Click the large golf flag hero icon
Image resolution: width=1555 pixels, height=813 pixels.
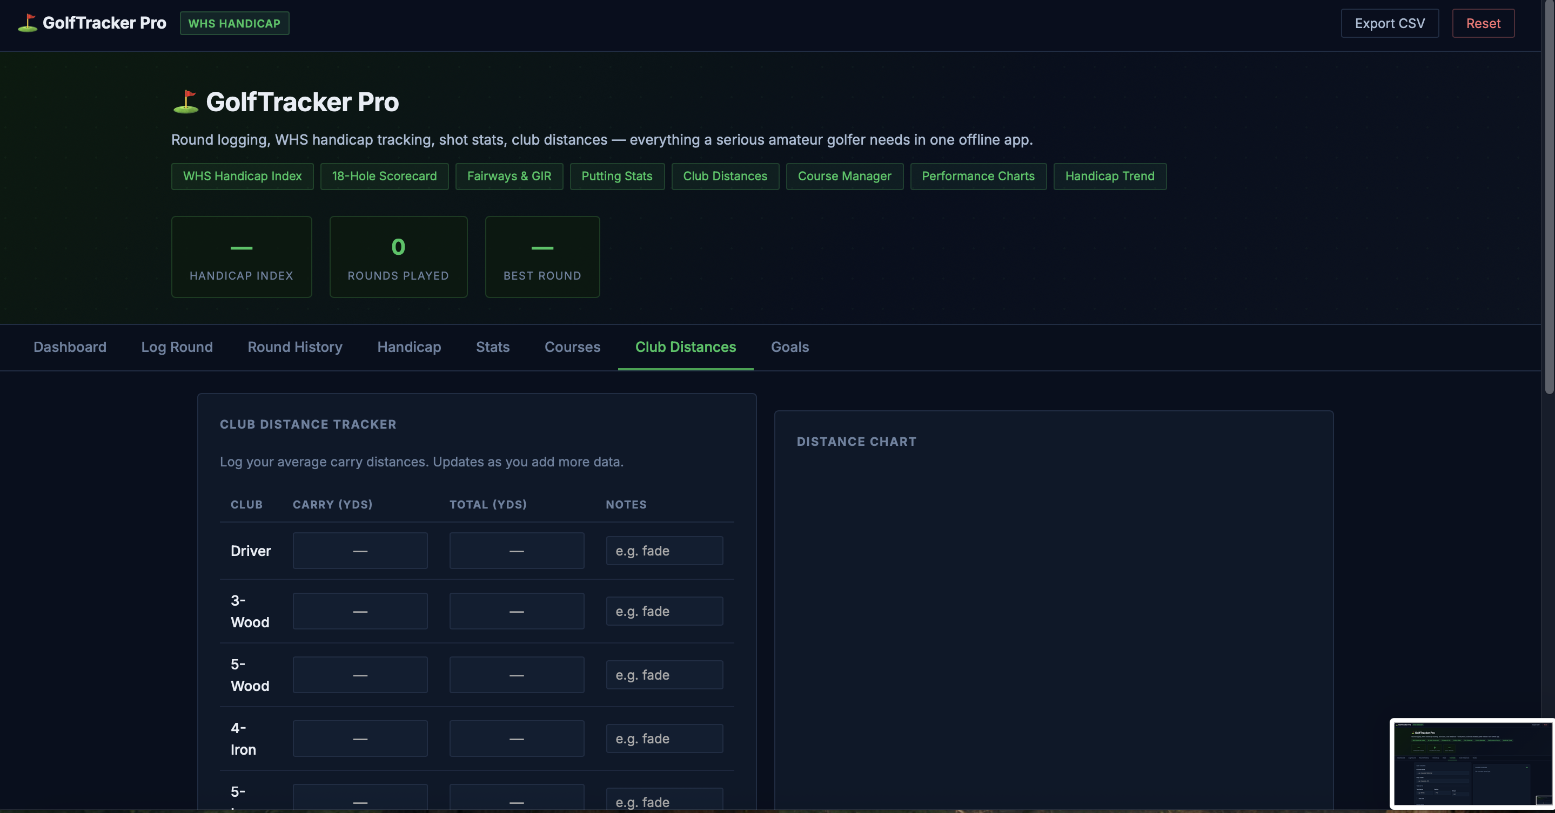185,101
